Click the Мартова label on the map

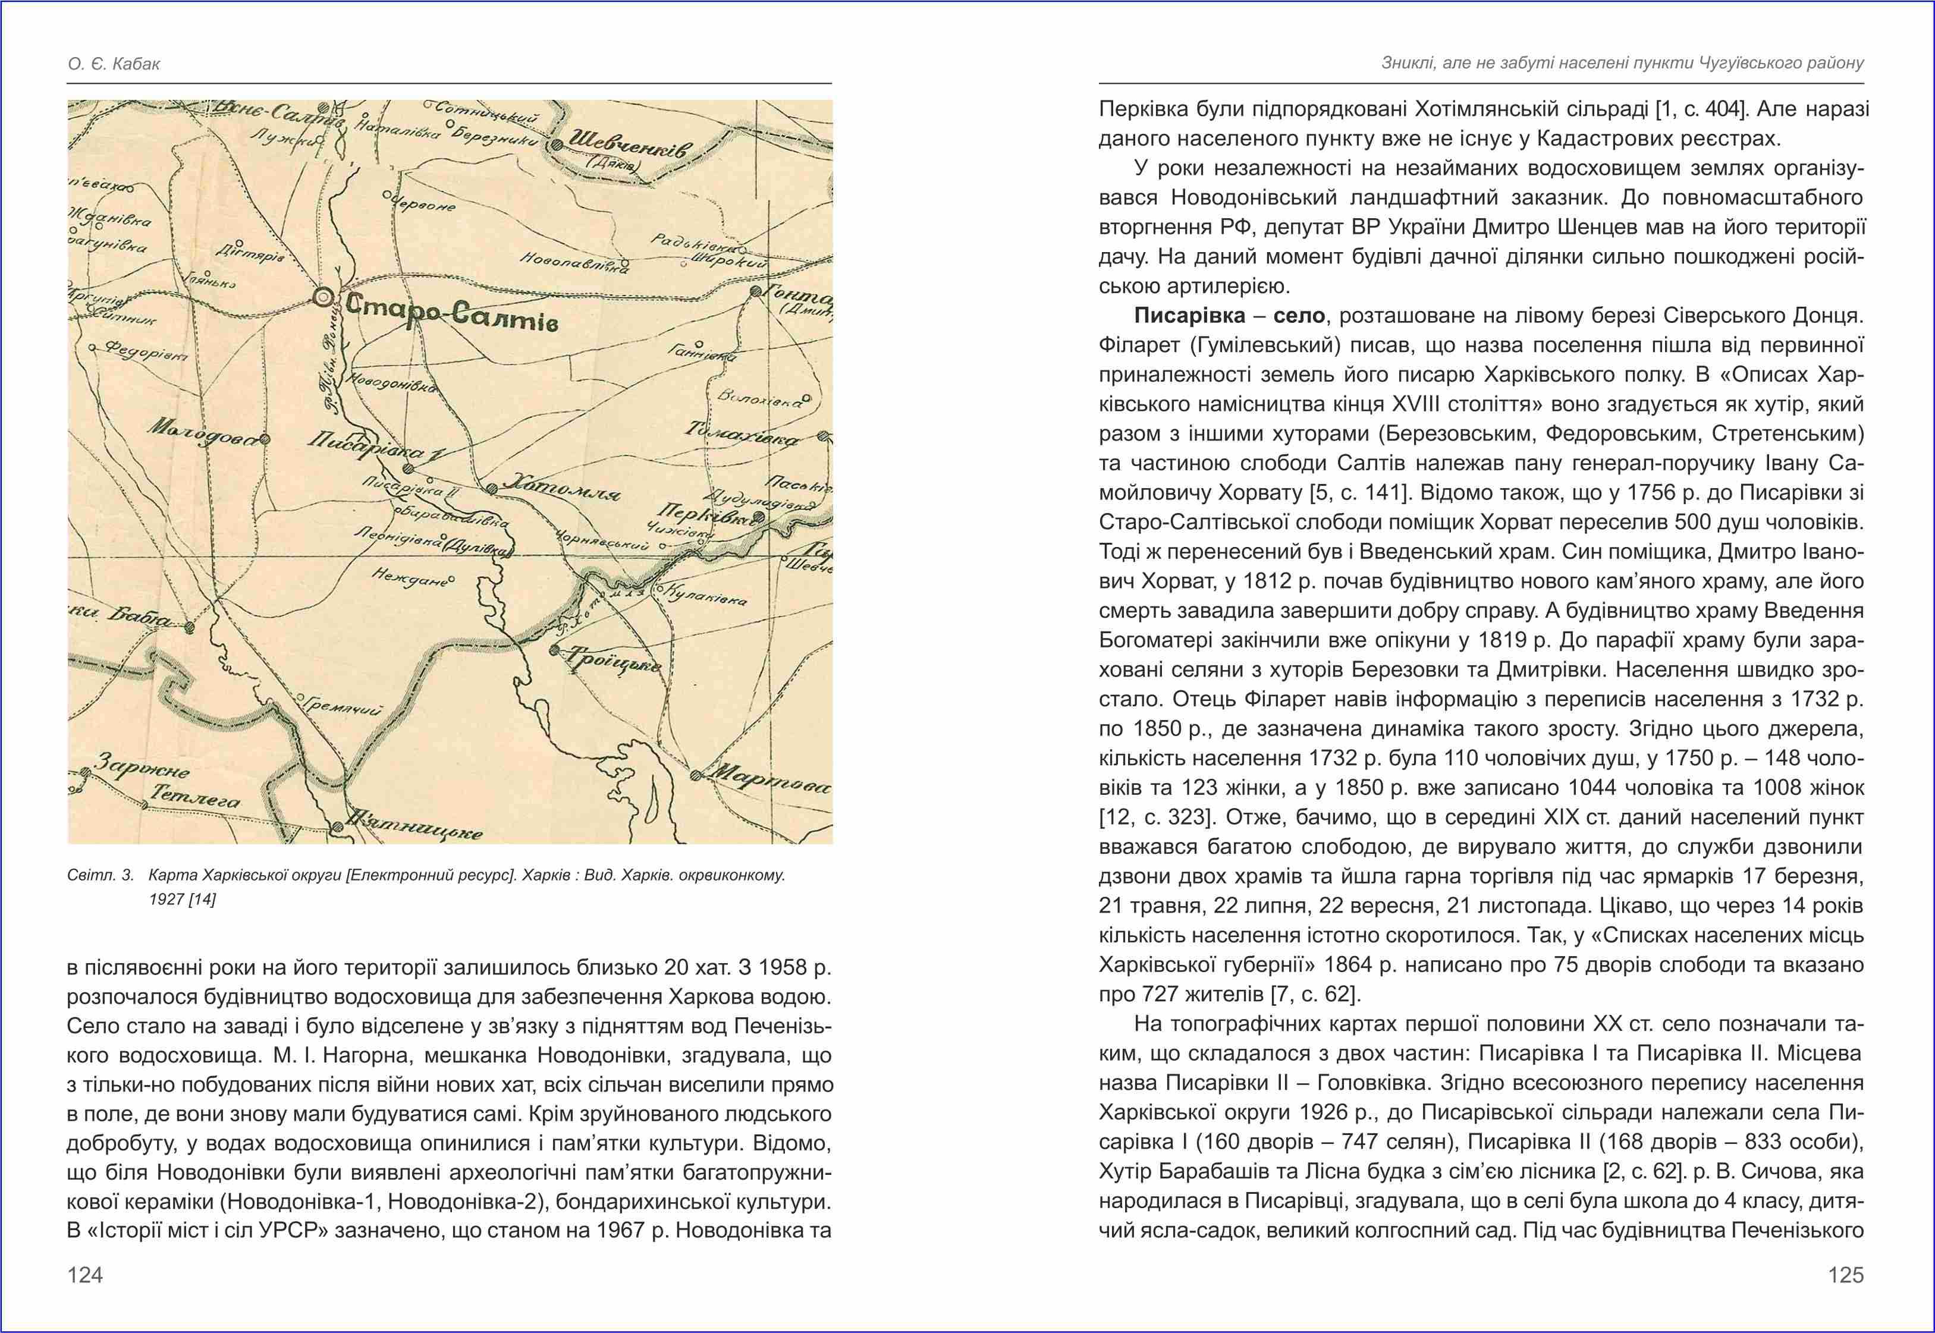[x=771, y=782]
